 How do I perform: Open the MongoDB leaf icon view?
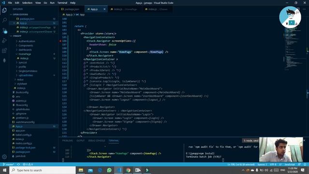[x=4, y=60]
